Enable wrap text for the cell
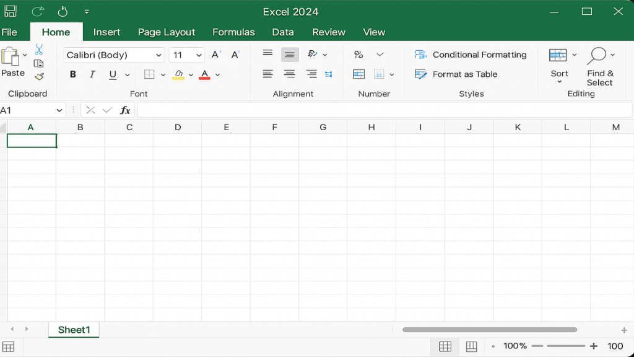This screenshot has height=357, width=634. pyautogui.click(x=329, y=74)
